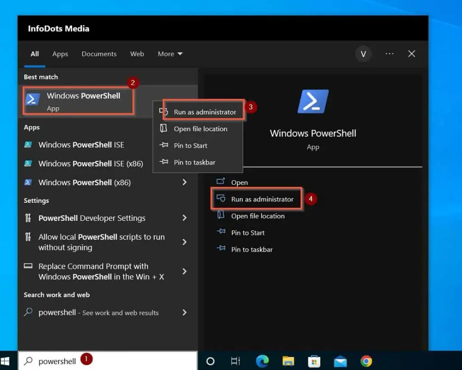Image resolution: width=462 pixels, height=370 pixels.
Task: Open Cortana circle icon on taskbar
Action: 210,361
